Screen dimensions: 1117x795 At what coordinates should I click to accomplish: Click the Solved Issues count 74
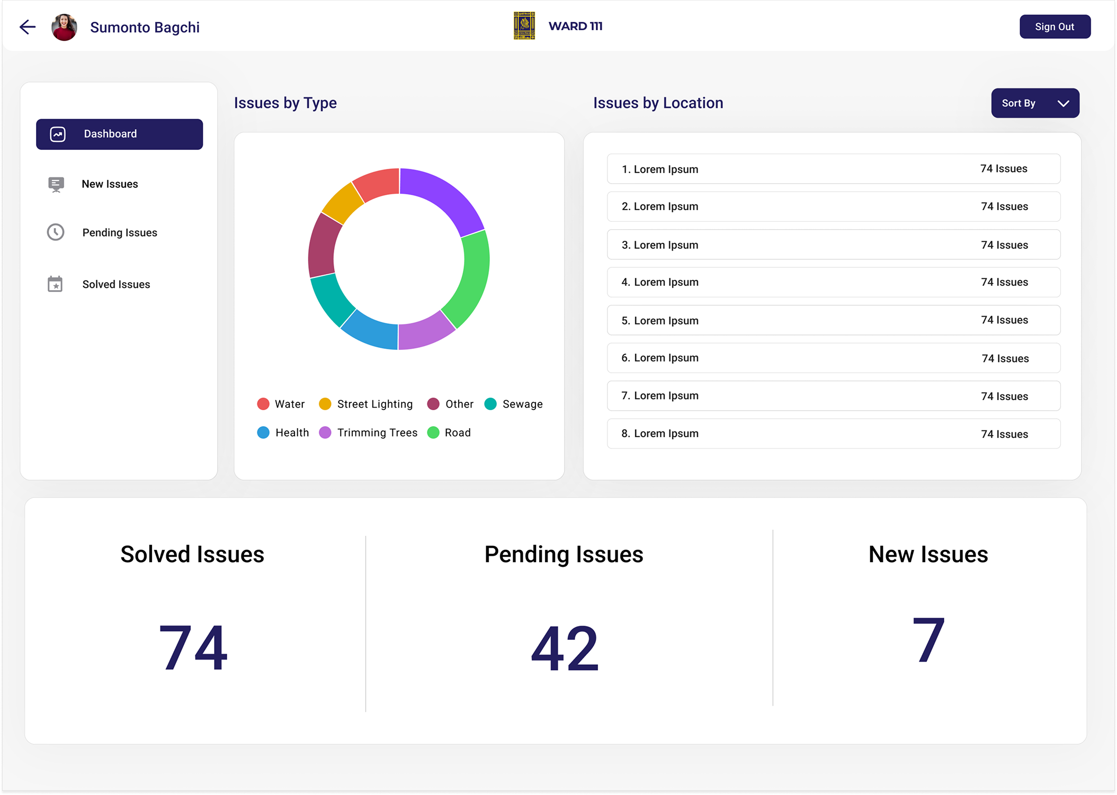(193, 647)
